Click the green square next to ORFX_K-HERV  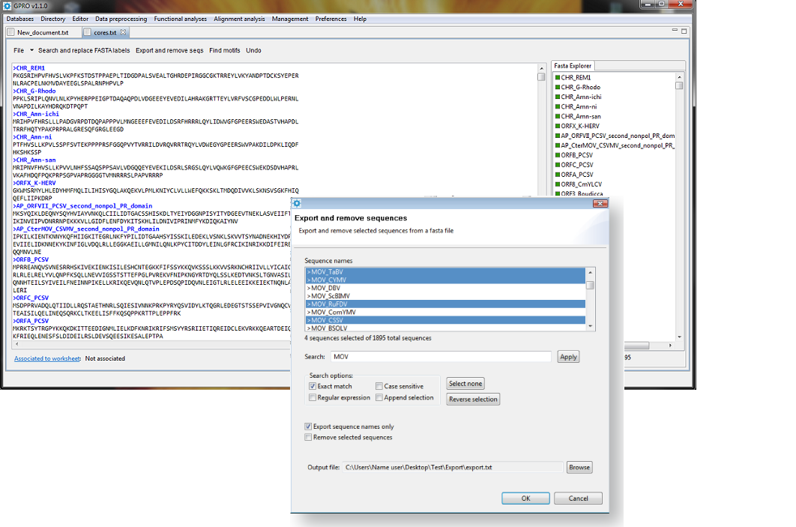(558, 126)
